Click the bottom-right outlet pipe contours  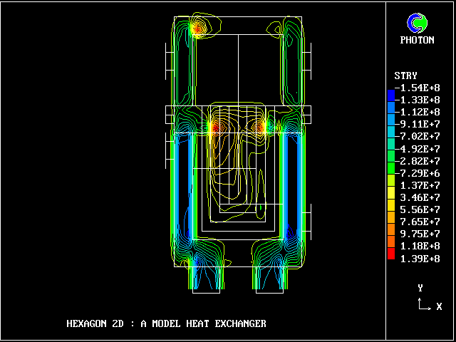[269, 274]
